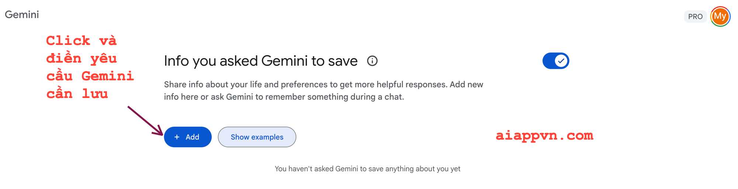The width and height of the screenshot is (738, 189).
Task: Click the checkmark knob of the blue switch
Action: (x=561, y=61)
